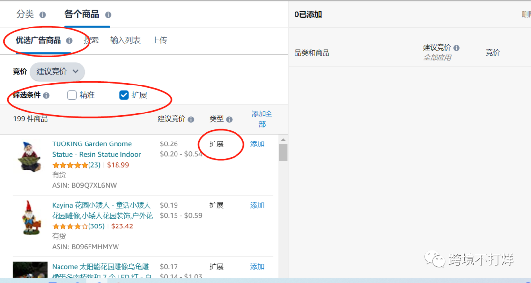Click info icon next to 分类 tab
Screen dimensions: 531x283
43,15
